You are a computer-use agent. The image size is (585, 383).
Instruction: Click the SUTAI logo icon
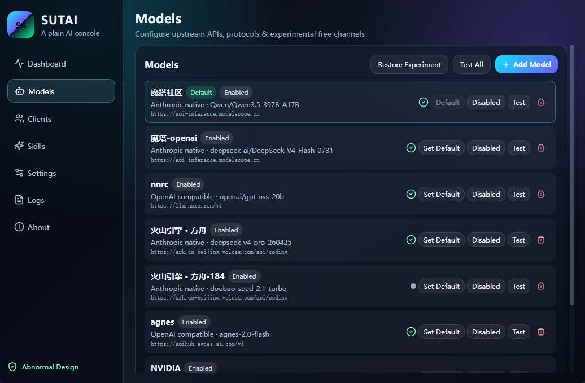coord(21,25)
